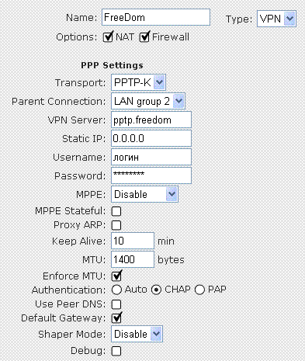Open the MPPE dropdown set to Disable
The image size is (305, 361).
[144, 194]
